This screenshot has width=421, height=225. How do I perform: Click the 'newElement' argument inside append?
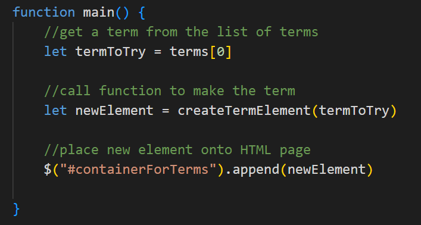point(326,170)
